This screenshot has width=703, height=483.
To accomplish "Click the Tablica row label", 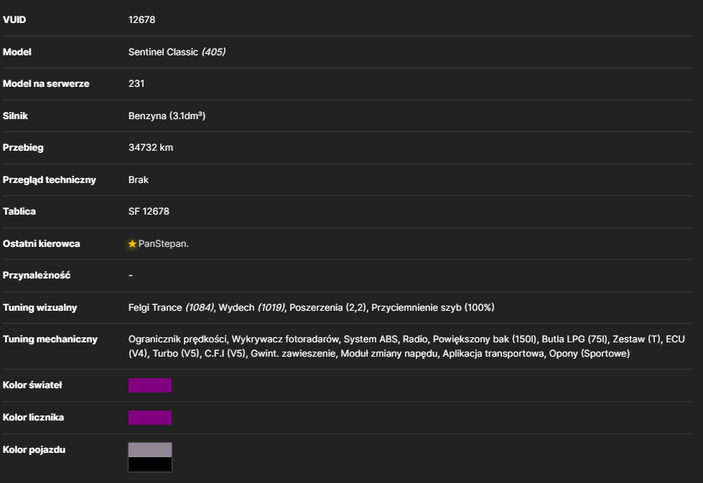I will [19, 212].
